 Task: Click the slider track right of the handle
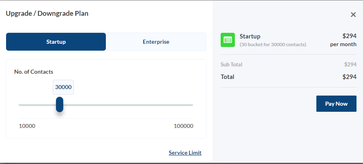pyautogui.click(x=128, y=105)
